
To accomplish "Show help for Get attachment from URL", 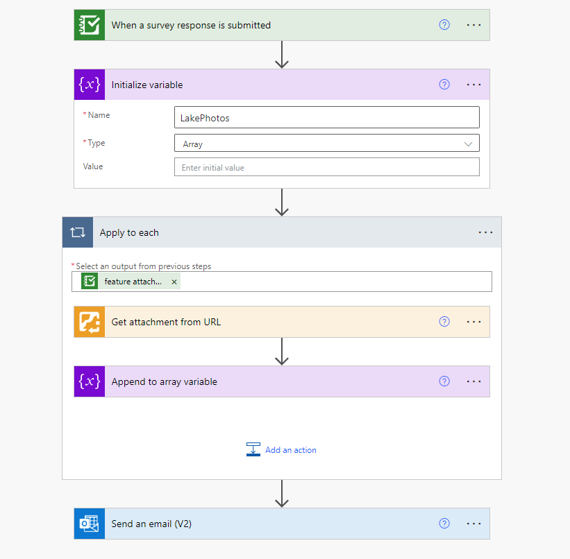I will tap(445, 322).
